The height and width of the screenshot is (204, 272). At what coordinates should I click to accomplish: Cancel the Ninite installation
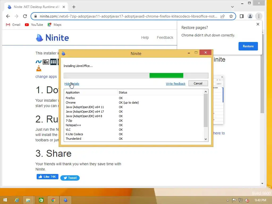click(x=198, y=83)
